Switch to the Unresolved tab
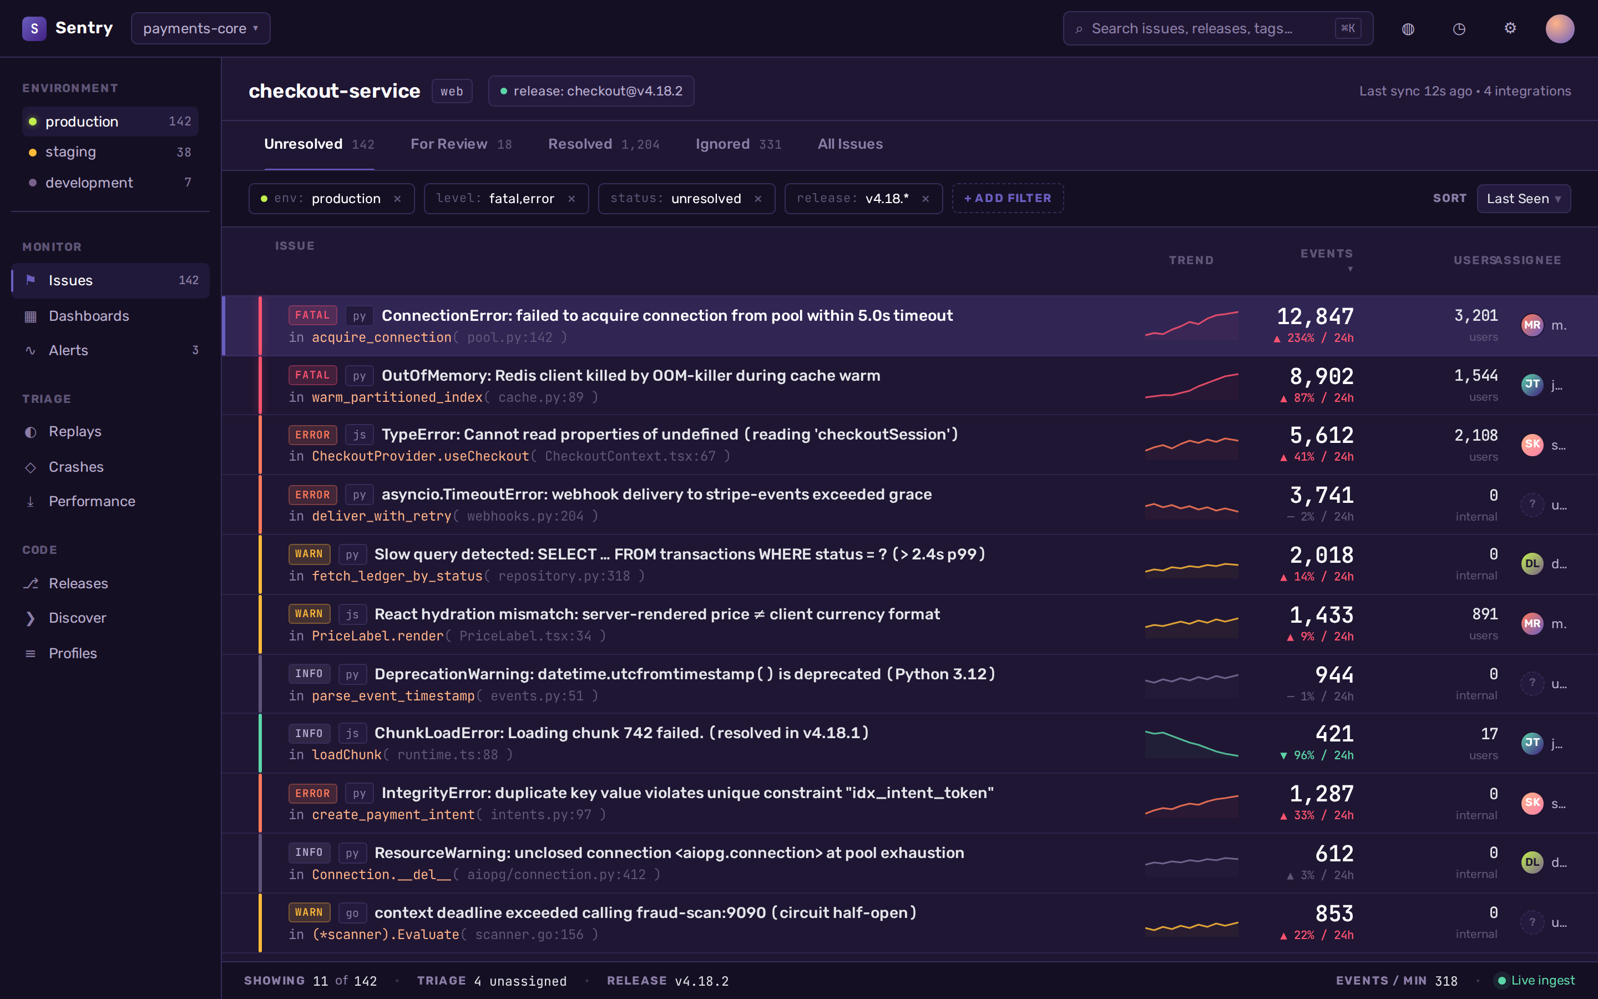The height and width of the screenshot is (999, 1598). click(319, 144)
